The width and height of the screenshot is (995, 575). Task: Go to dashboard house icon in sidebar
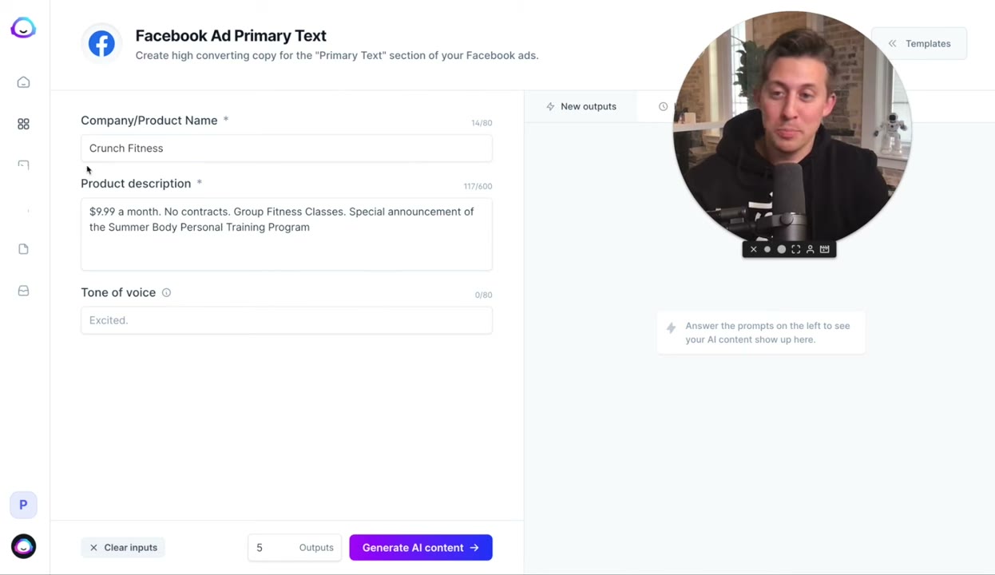click(23, 82)
